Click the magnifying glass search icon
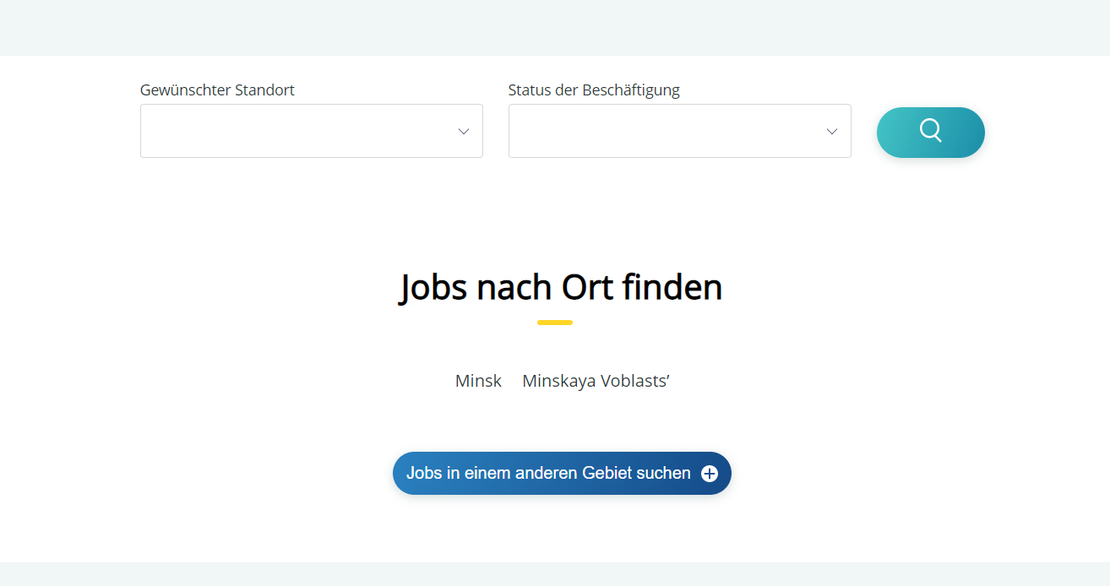Screen dimensions: 1110x586 930,132
